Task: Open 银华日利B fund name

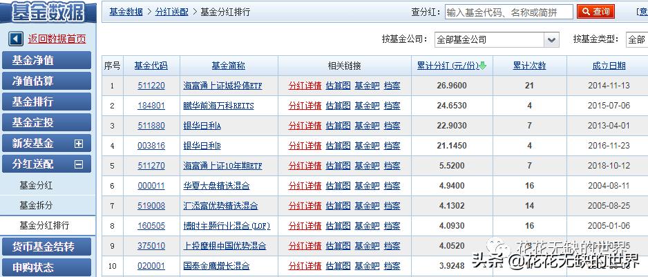Action: tap(202, 146)
